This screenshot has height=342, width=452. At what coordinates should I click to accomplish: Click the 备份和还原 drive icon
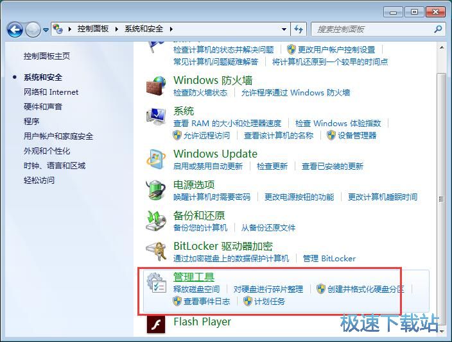click(x=156, y=220)
